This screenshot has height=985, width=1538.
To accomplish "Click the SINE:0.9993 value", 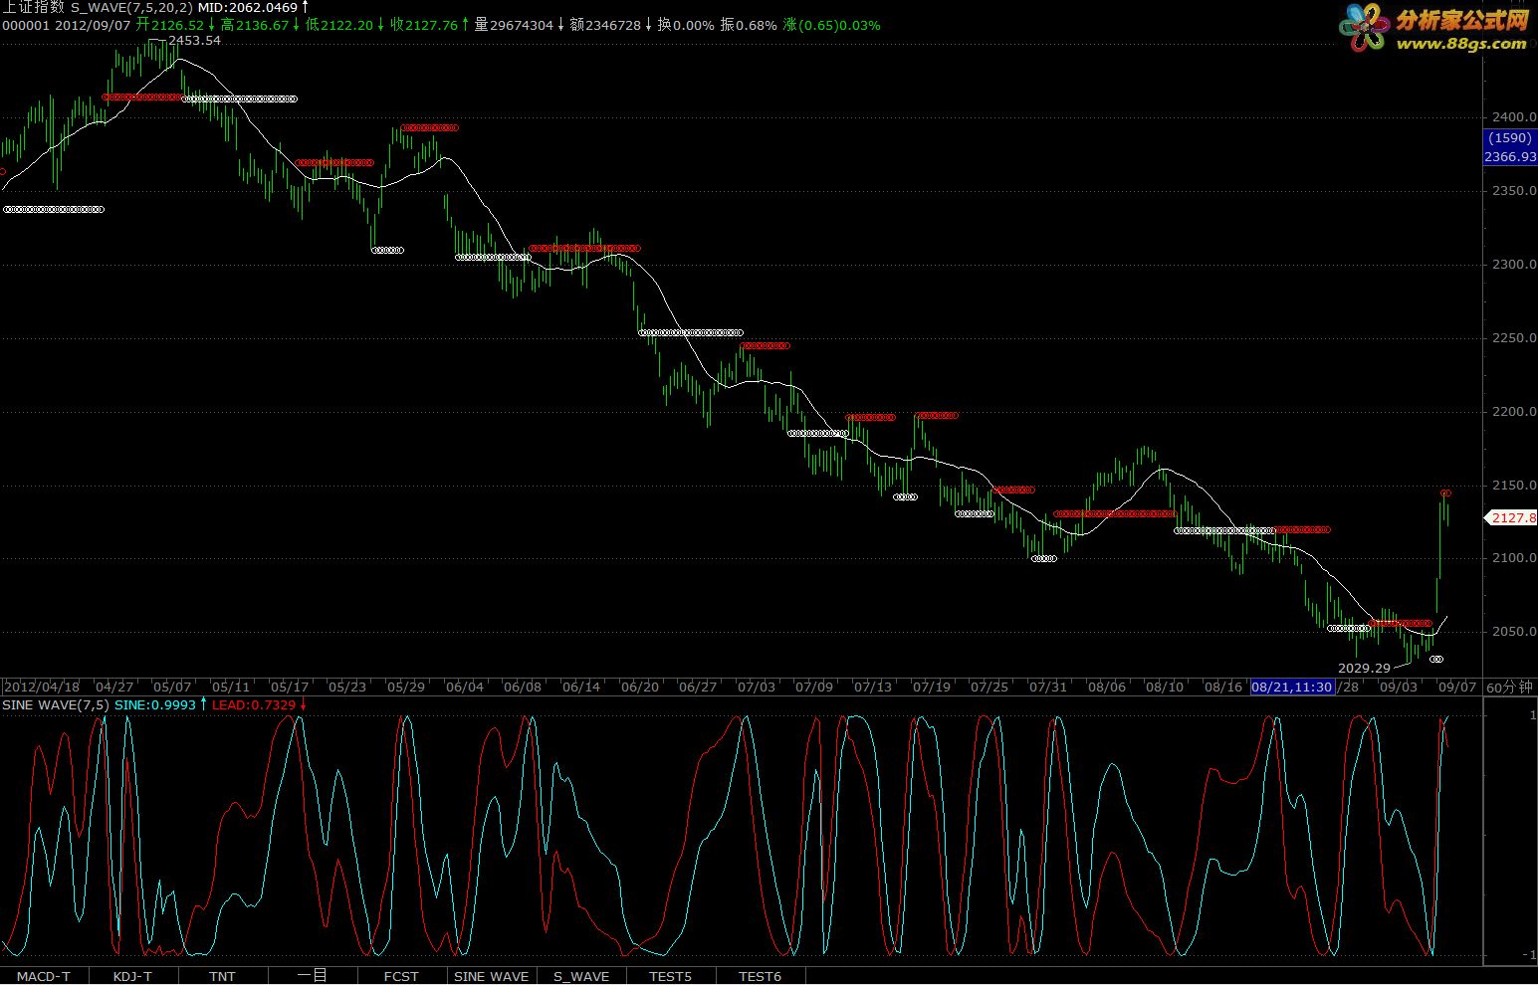I will tap(156, 704).
